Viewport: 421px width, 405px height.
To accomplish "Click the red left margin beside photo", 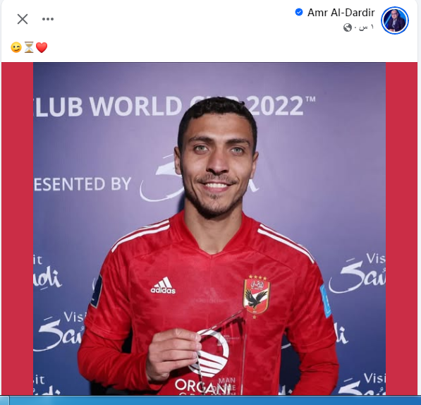I will click(x=17, y=229).
